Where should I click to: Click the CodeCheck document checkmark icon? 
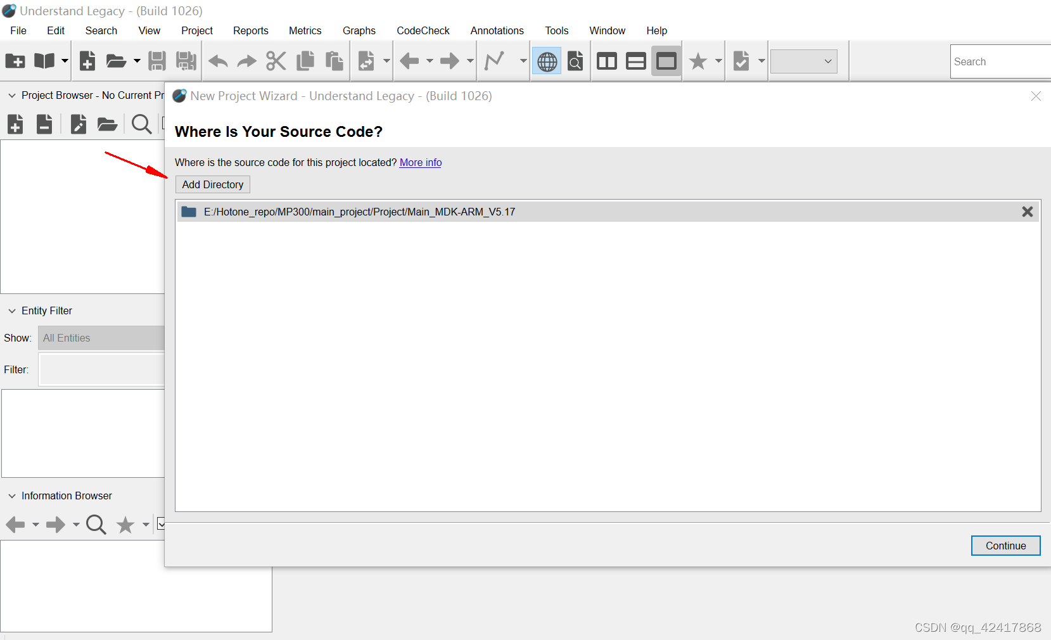click(x=741, y=61)
